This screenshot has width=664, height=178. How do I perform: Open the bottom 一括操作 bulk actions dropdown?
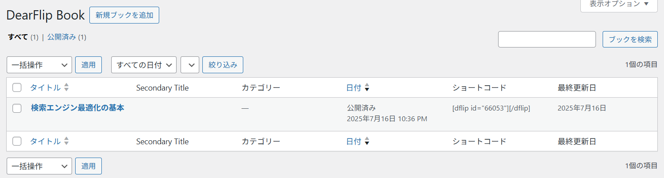point(39,166)
